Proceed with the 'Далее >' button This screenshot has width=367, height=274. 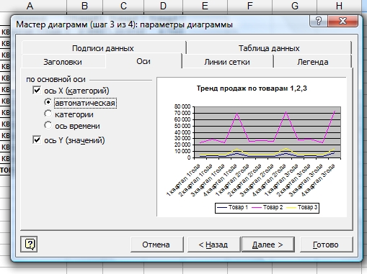pos(267,245)
